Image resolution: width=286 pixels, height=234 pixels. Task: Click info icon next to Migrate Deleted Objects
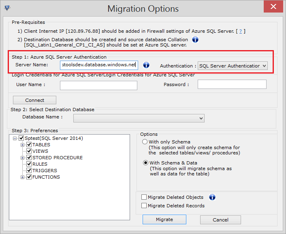point(212,197)
